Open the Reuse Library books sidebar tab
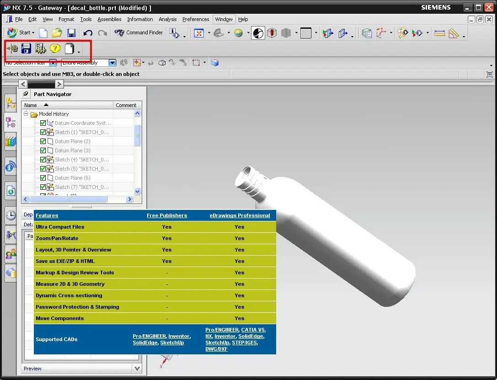 pos(11,141)
